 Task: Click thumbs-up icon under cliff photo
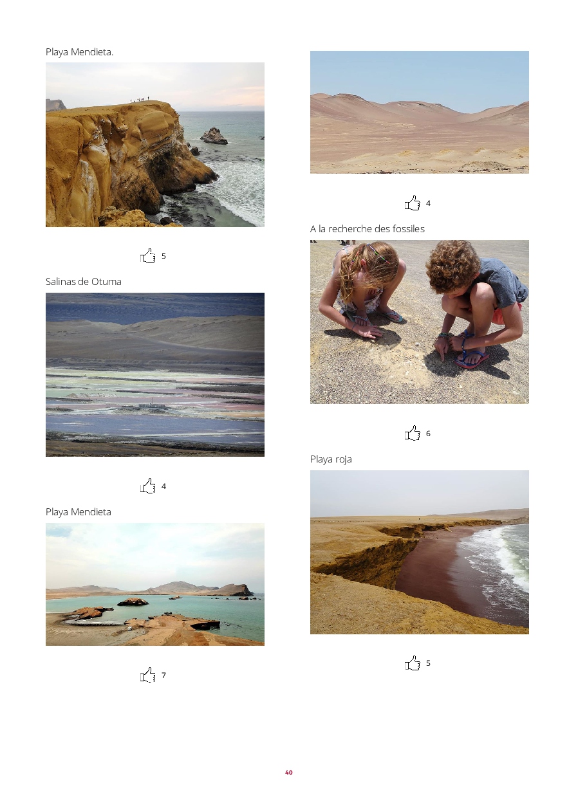pyautogui.click(x=148, y=256)
